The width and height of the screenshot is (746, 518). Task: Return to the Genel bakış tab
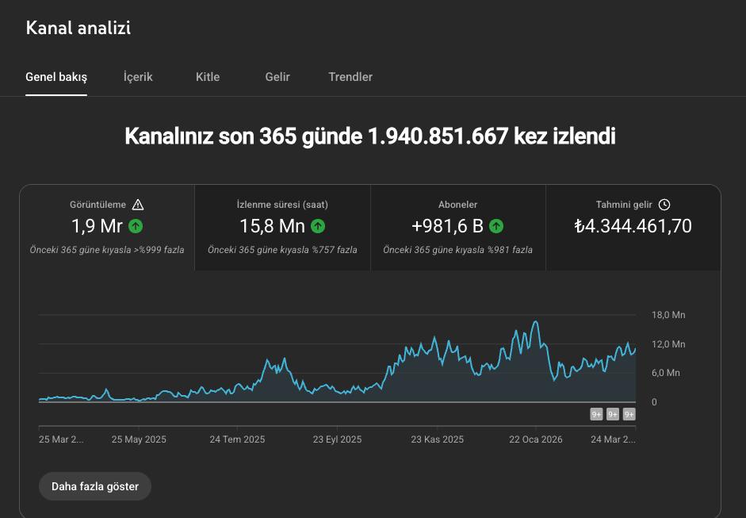[55, 77]
